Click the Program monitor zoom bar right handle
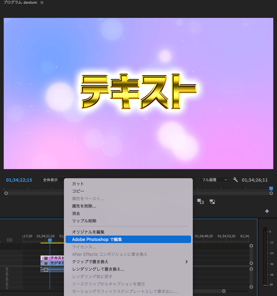Screen dimensions: 277x296 click(x=271, y=193)
